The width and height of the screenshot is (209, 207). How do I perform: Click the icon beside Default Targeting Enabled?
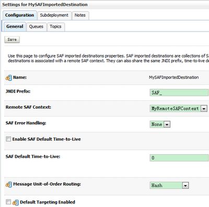coord(15,202)
